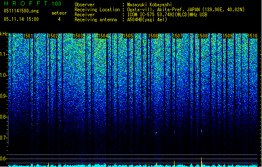This screenshot has width=262, height=167.
Task: Click the cyan meteor echo near 1506
Action: 156,133
